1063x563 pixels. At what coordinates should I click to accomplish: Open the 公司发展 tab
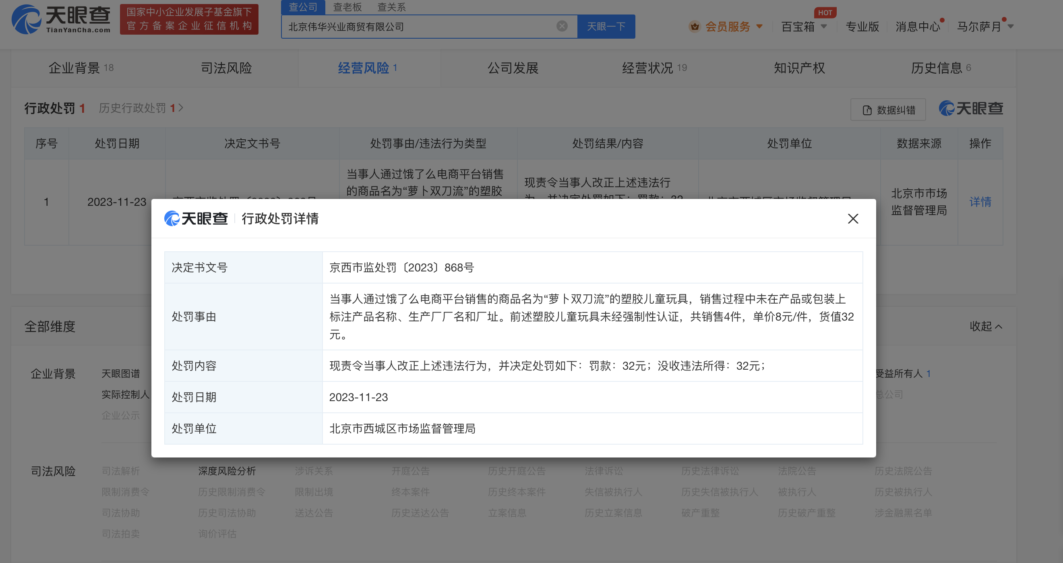click(x=513, y=68)
